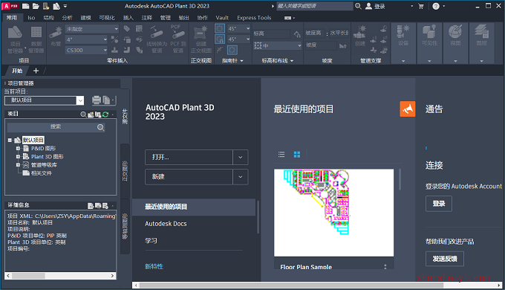Click the search magnifier beside keyword box

(x=358, y=6)
